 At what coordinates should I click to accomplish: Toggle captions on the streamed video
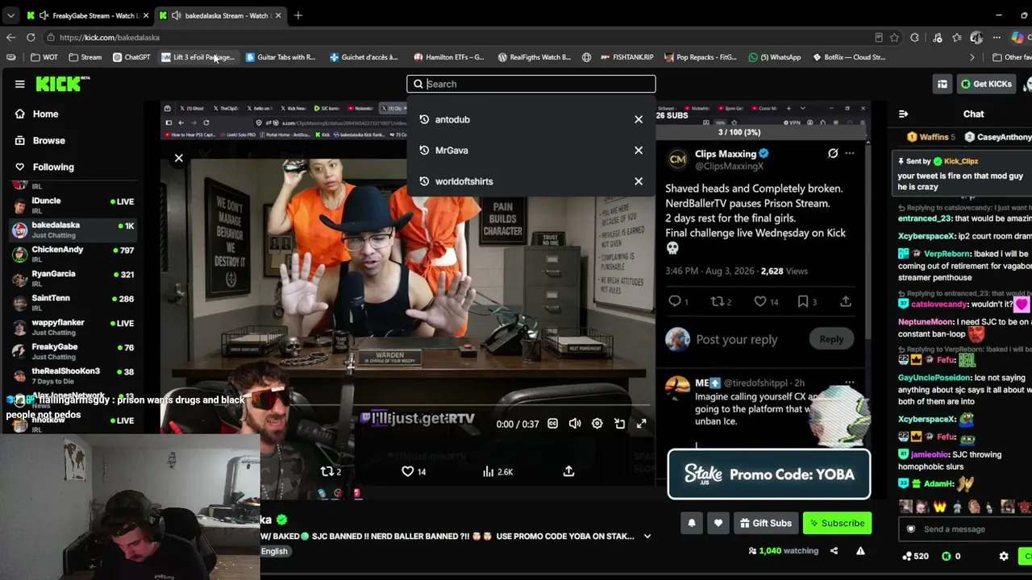point(552,424)
